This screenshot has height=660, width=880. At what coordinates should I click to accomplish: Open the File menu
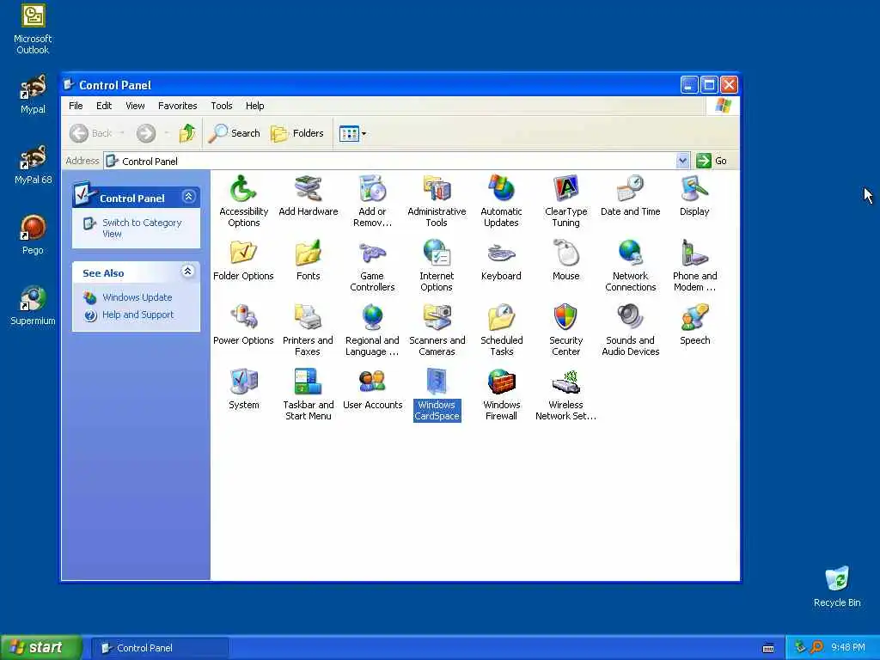click(76, 106)
